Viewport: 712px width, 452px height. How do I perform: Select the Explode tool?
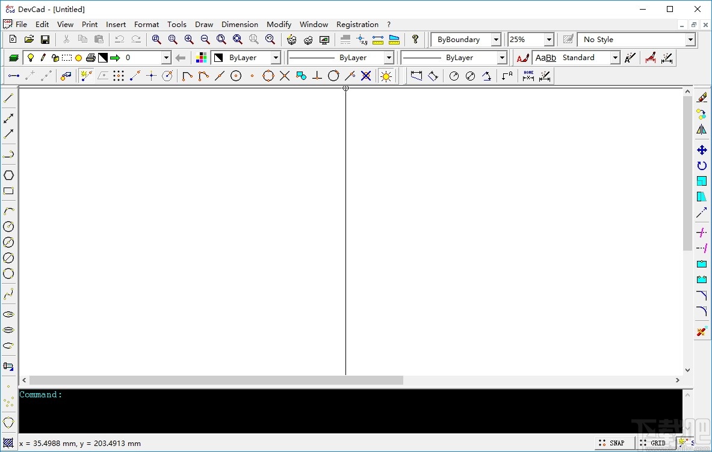click(702, 331)
